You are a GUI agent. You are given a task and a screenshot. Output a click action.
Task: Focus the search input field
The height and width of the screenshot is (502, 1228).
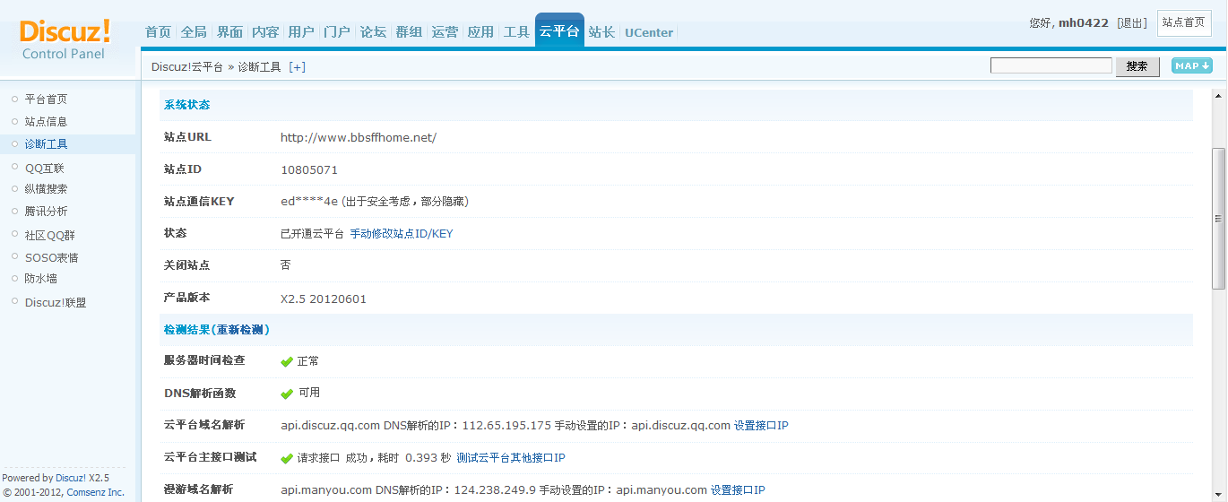[1051, 65]
